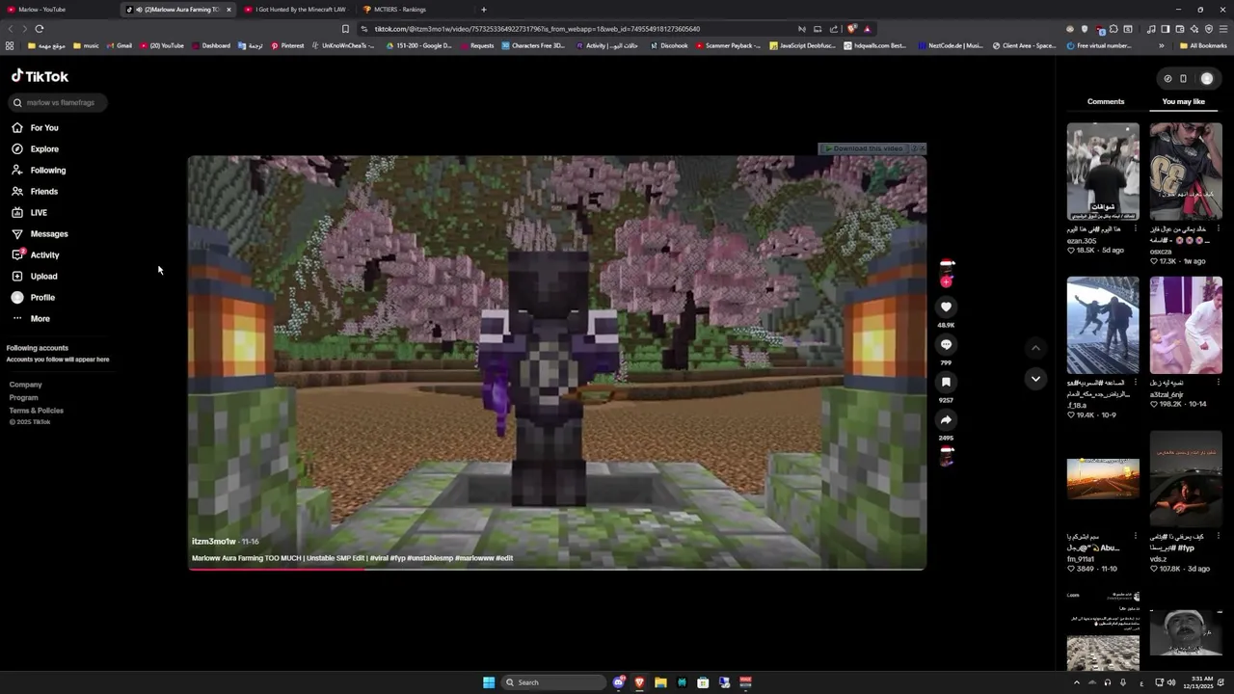Image resolution: width=1234 pixels, height=694 pixels.
Task: Bookmark this page from the address bar
Action: pos(345,29)
